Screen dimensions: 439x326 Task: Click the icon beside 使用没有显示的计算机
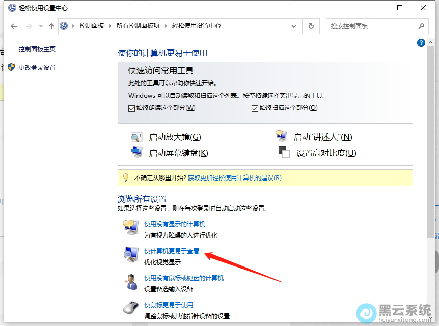click(x=131, y=228)
